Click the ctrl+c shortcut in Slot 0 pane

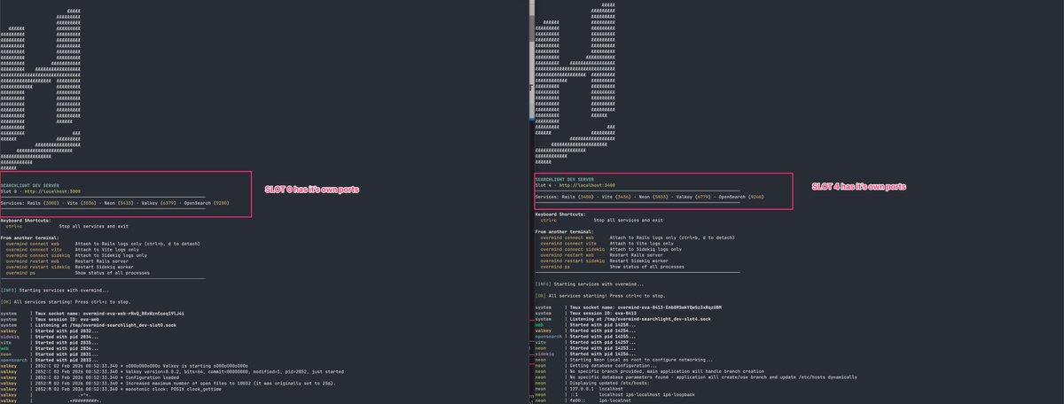click(x=15, y=225)
